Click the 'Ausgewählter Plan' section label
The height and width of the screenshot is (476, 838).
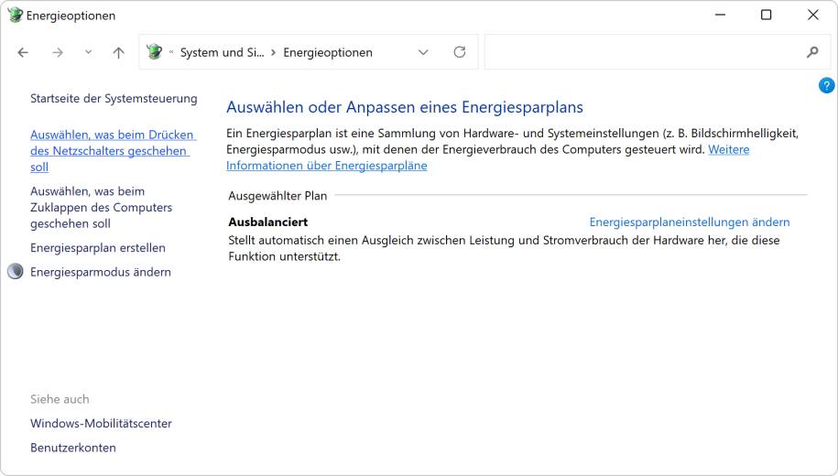click(278, 196)
